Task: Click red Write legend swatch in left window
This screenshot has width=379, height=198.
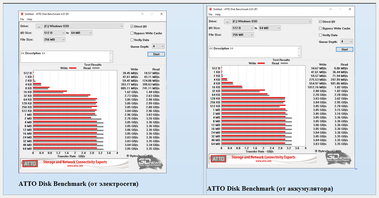Action: click(x=73, y=68)
